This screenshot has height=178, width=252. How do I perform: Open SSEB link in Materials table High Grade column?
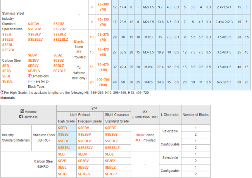click(62, 128)
